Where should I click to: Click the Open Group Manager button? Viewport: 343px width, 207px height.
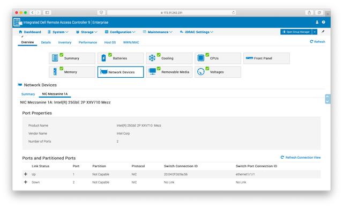click(x=296, y=32)
